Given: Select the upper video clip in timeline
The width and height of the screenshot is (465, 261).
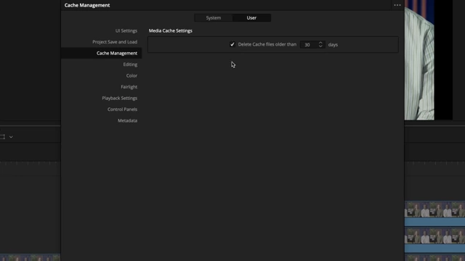Looking at the screenshot, I should pyautogui.click(x=434, y=214).
